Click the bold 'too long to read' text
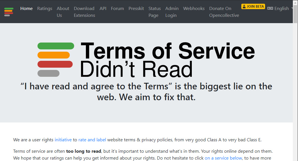This screenshot has width=298, height=161. (x=84, y=151)
